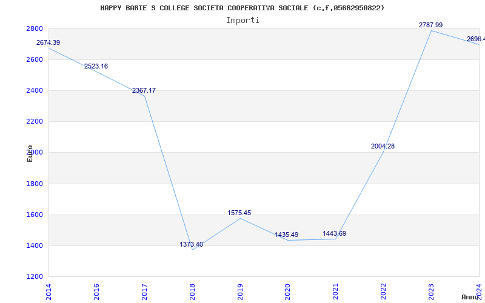The width and height of the screenshot is (485, 303).
Task: Click x-axis year 2021
Action: (x=336, y=291)
